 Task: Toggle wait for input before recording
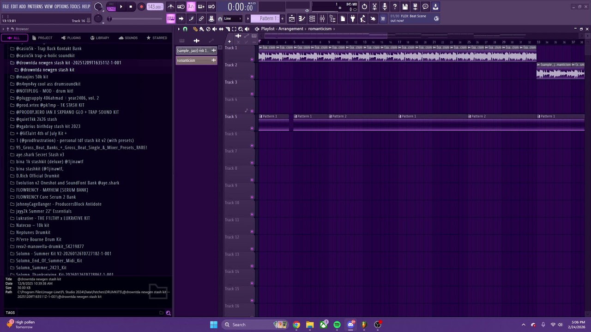(181, 7)
